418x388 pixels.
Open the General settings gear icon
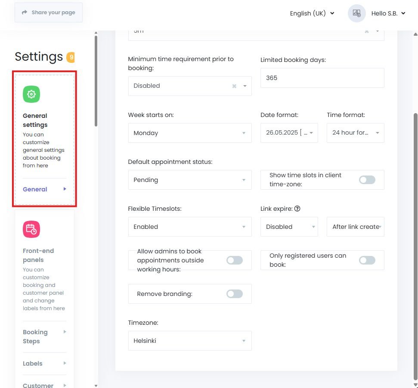point(31,94)
